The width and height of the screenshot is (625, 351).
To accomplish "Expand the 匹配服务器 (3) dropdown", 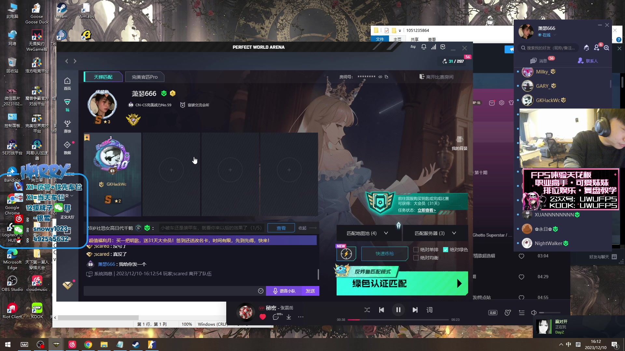I will (x=435, y=233).
